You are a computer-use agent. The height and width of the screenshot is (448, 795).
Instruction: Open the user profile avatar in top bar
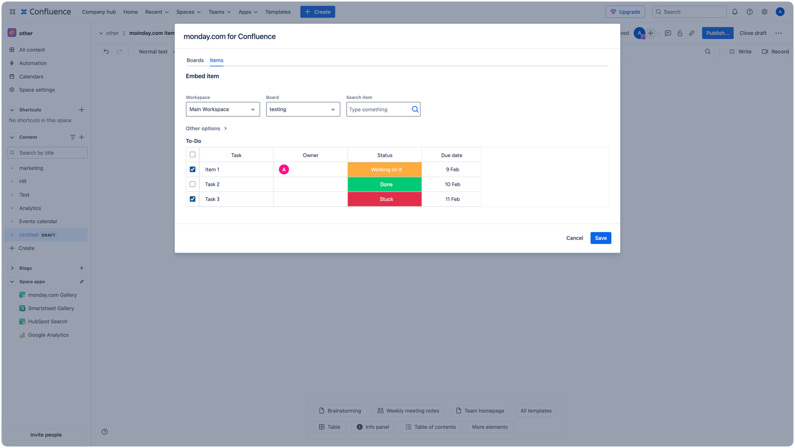pos(780,12)
